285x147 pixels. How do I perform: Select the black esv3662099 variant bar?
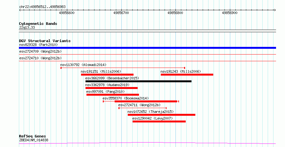click(139, 81)
